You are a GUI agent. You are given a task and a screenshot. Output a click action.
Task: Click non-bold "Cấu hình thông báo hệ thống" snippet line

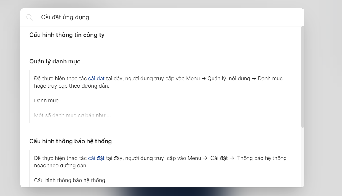(69, 180)
